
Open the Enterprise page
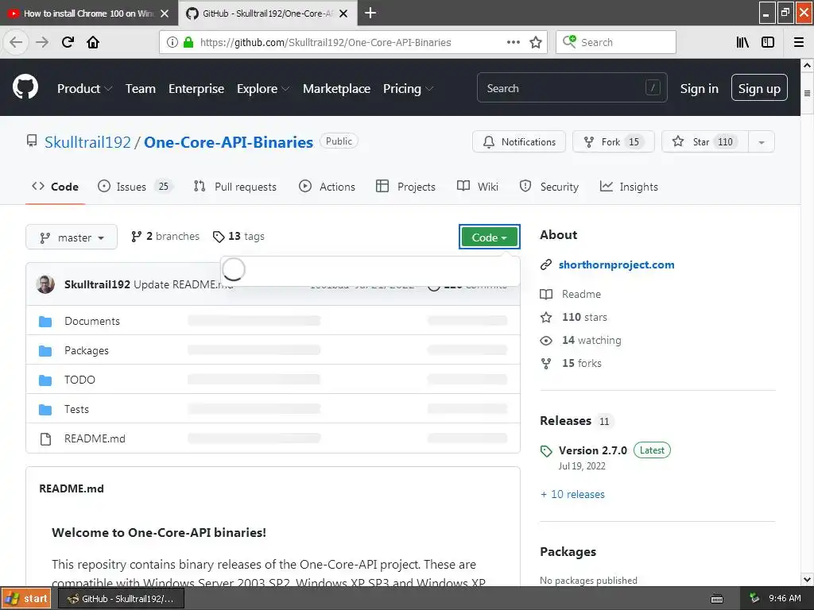pyautogui.click(x=196, y=89)
